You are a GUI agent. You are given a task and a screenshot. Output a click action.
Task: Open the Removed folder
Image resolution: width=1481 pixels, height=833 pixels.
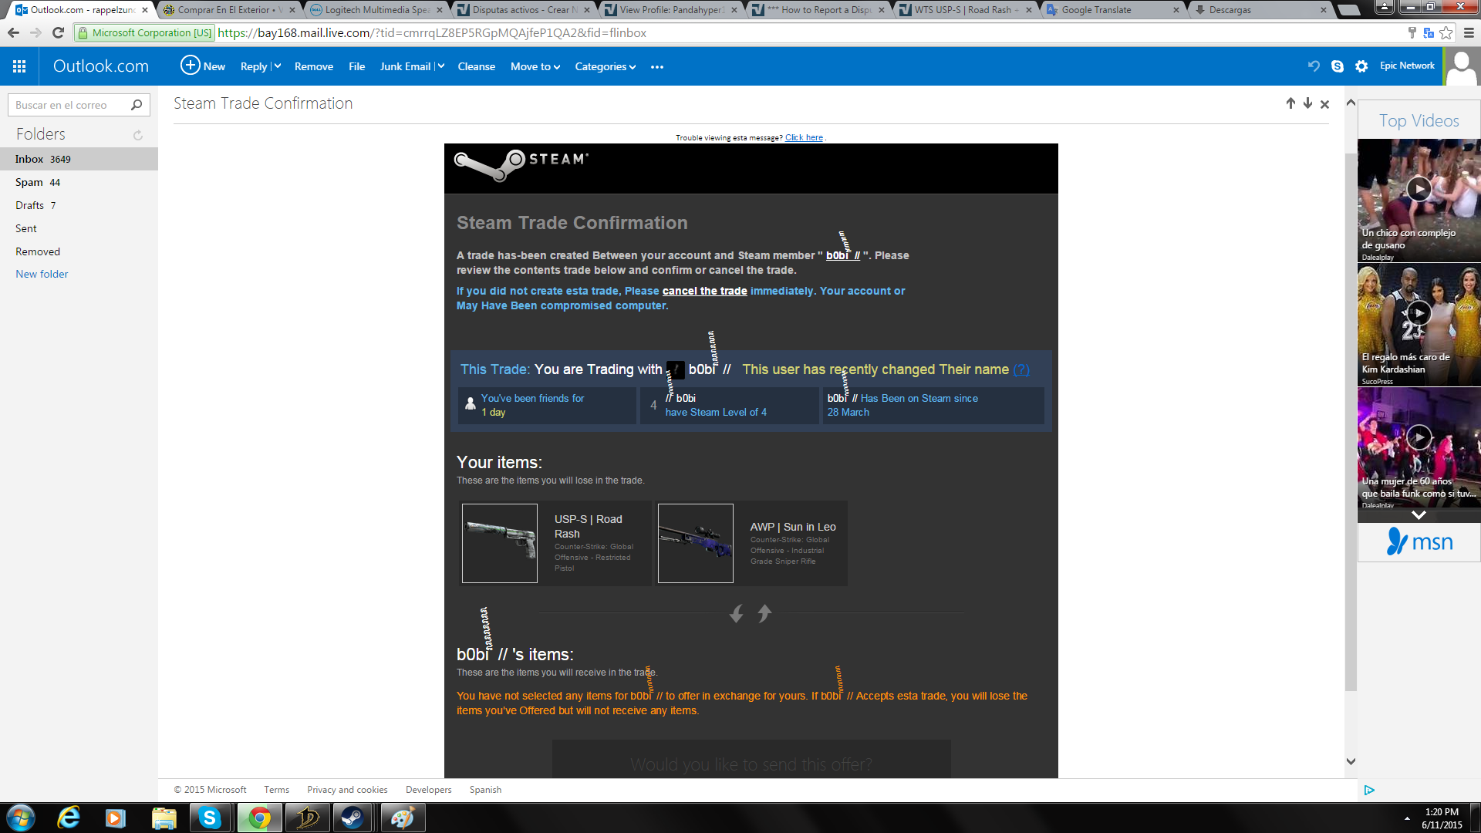[79, 251]
